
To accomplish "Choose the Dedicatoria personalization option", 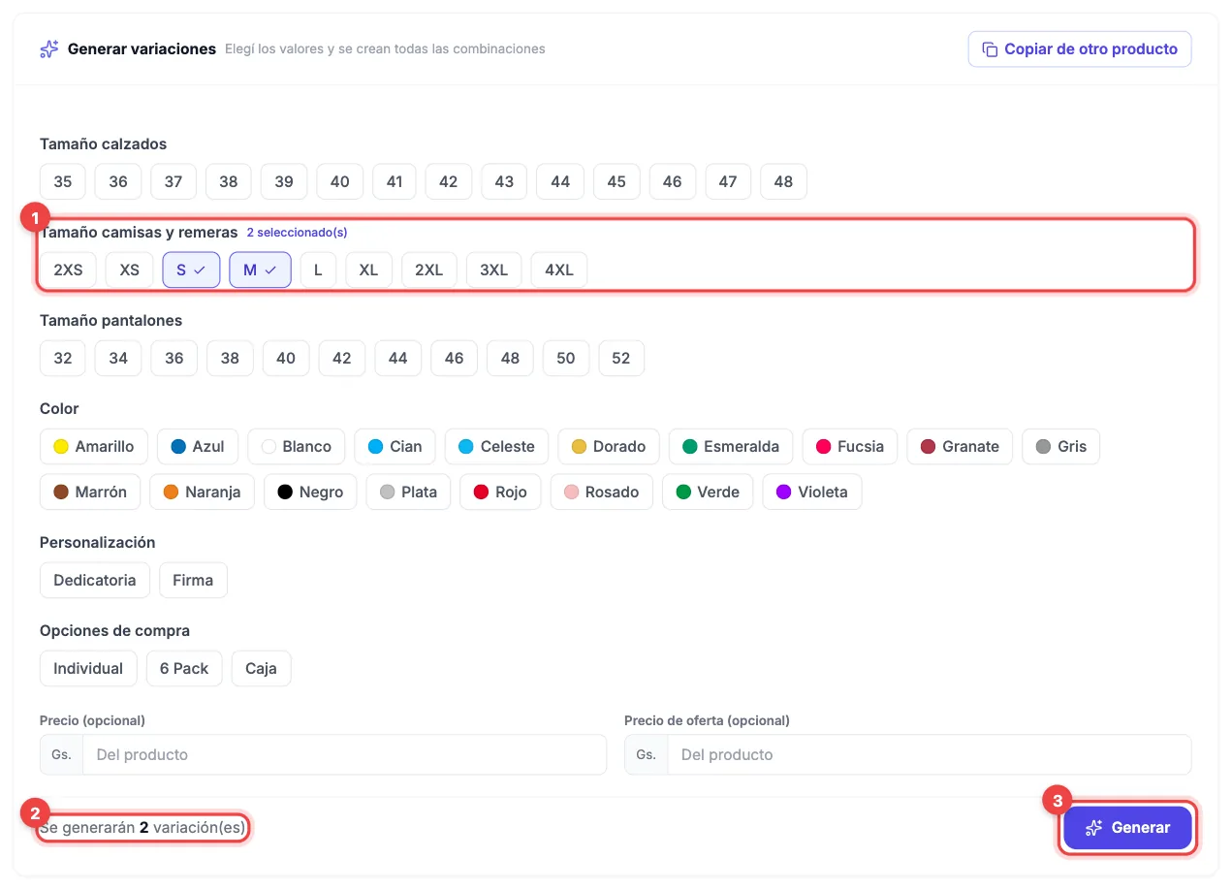I will pos(95,581).
